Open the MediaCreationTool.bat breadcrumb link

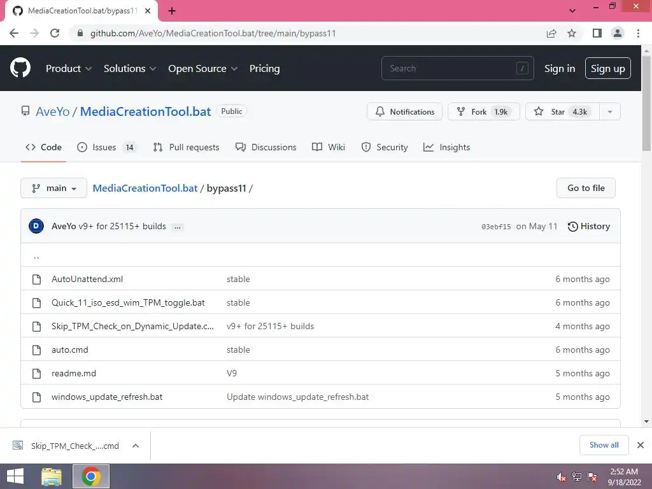click(145, 188)
